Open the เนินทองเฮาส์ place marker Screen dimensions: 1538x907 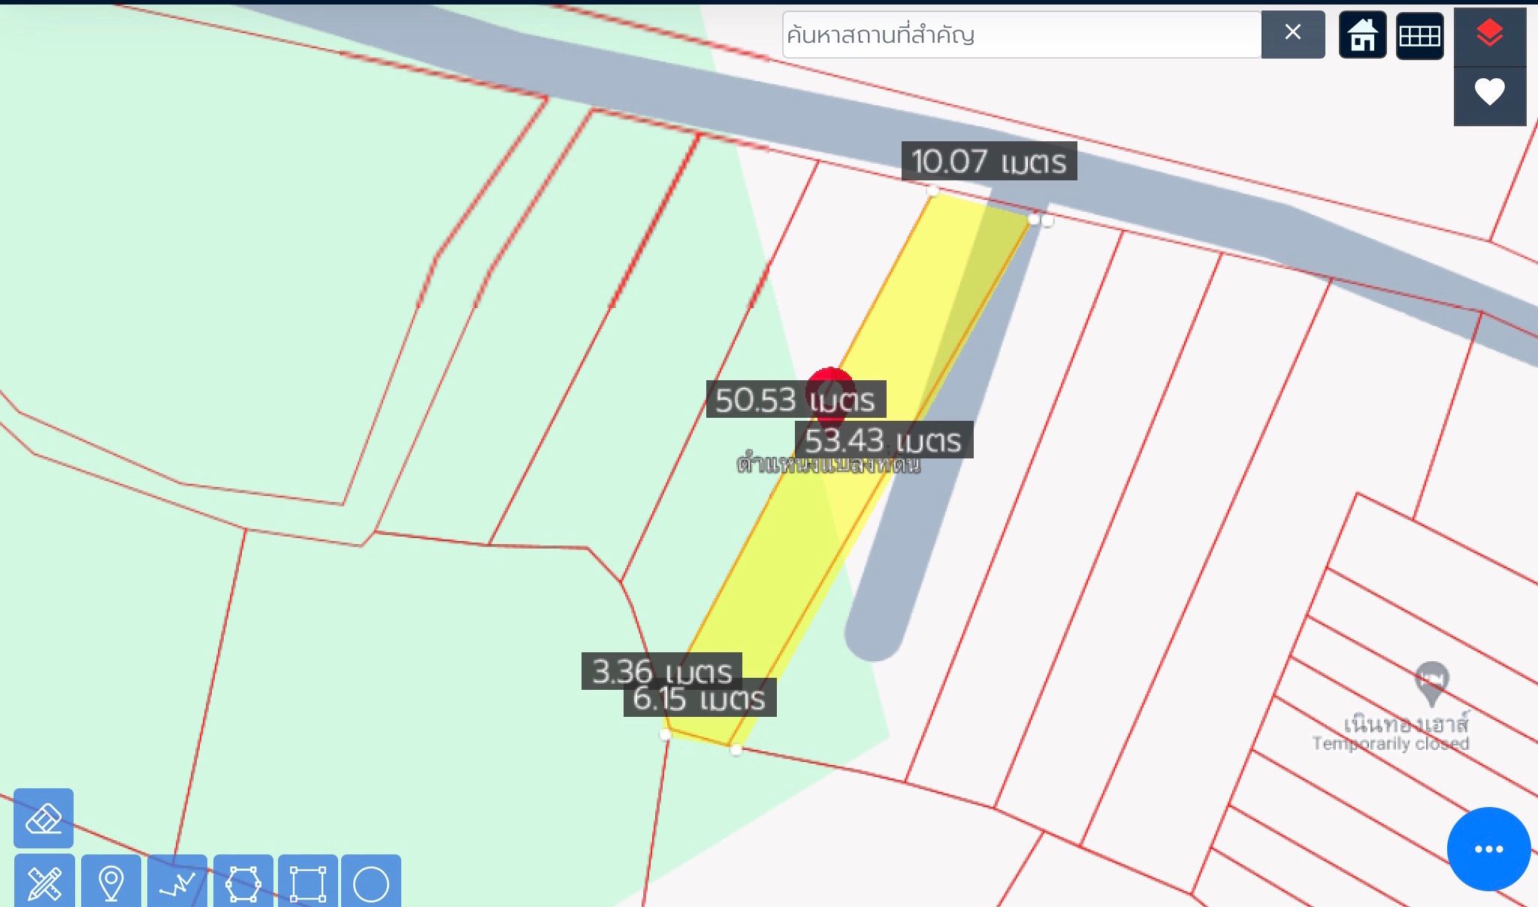pos(1431,682)
